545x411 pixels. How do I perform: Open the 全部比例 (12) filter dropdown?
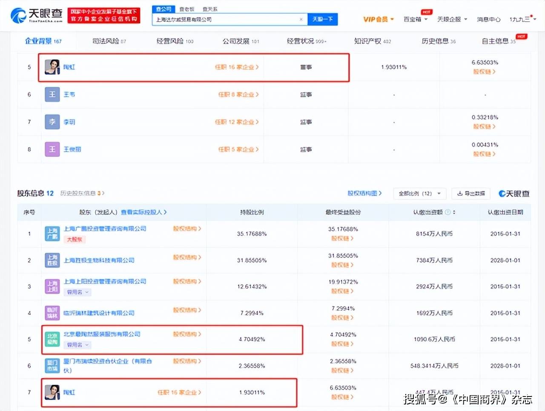pos(420,194)
